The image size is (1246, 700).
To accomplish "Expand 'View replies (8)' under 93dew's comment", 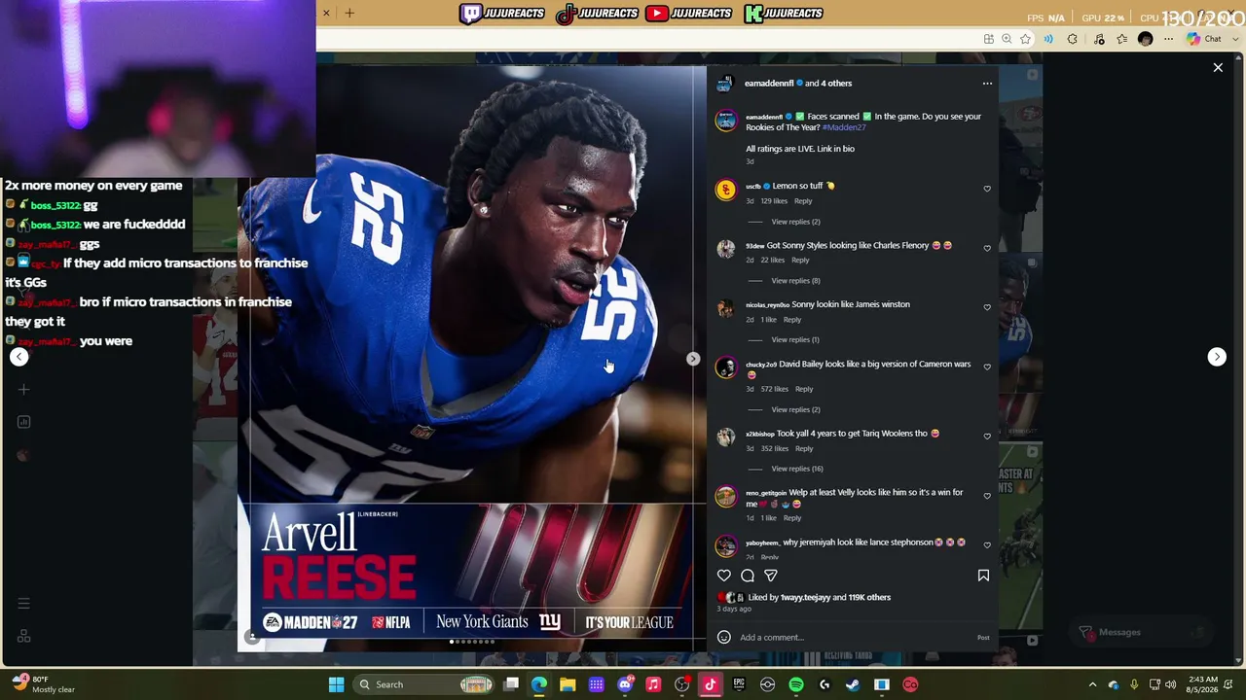I will coord(795,281).
